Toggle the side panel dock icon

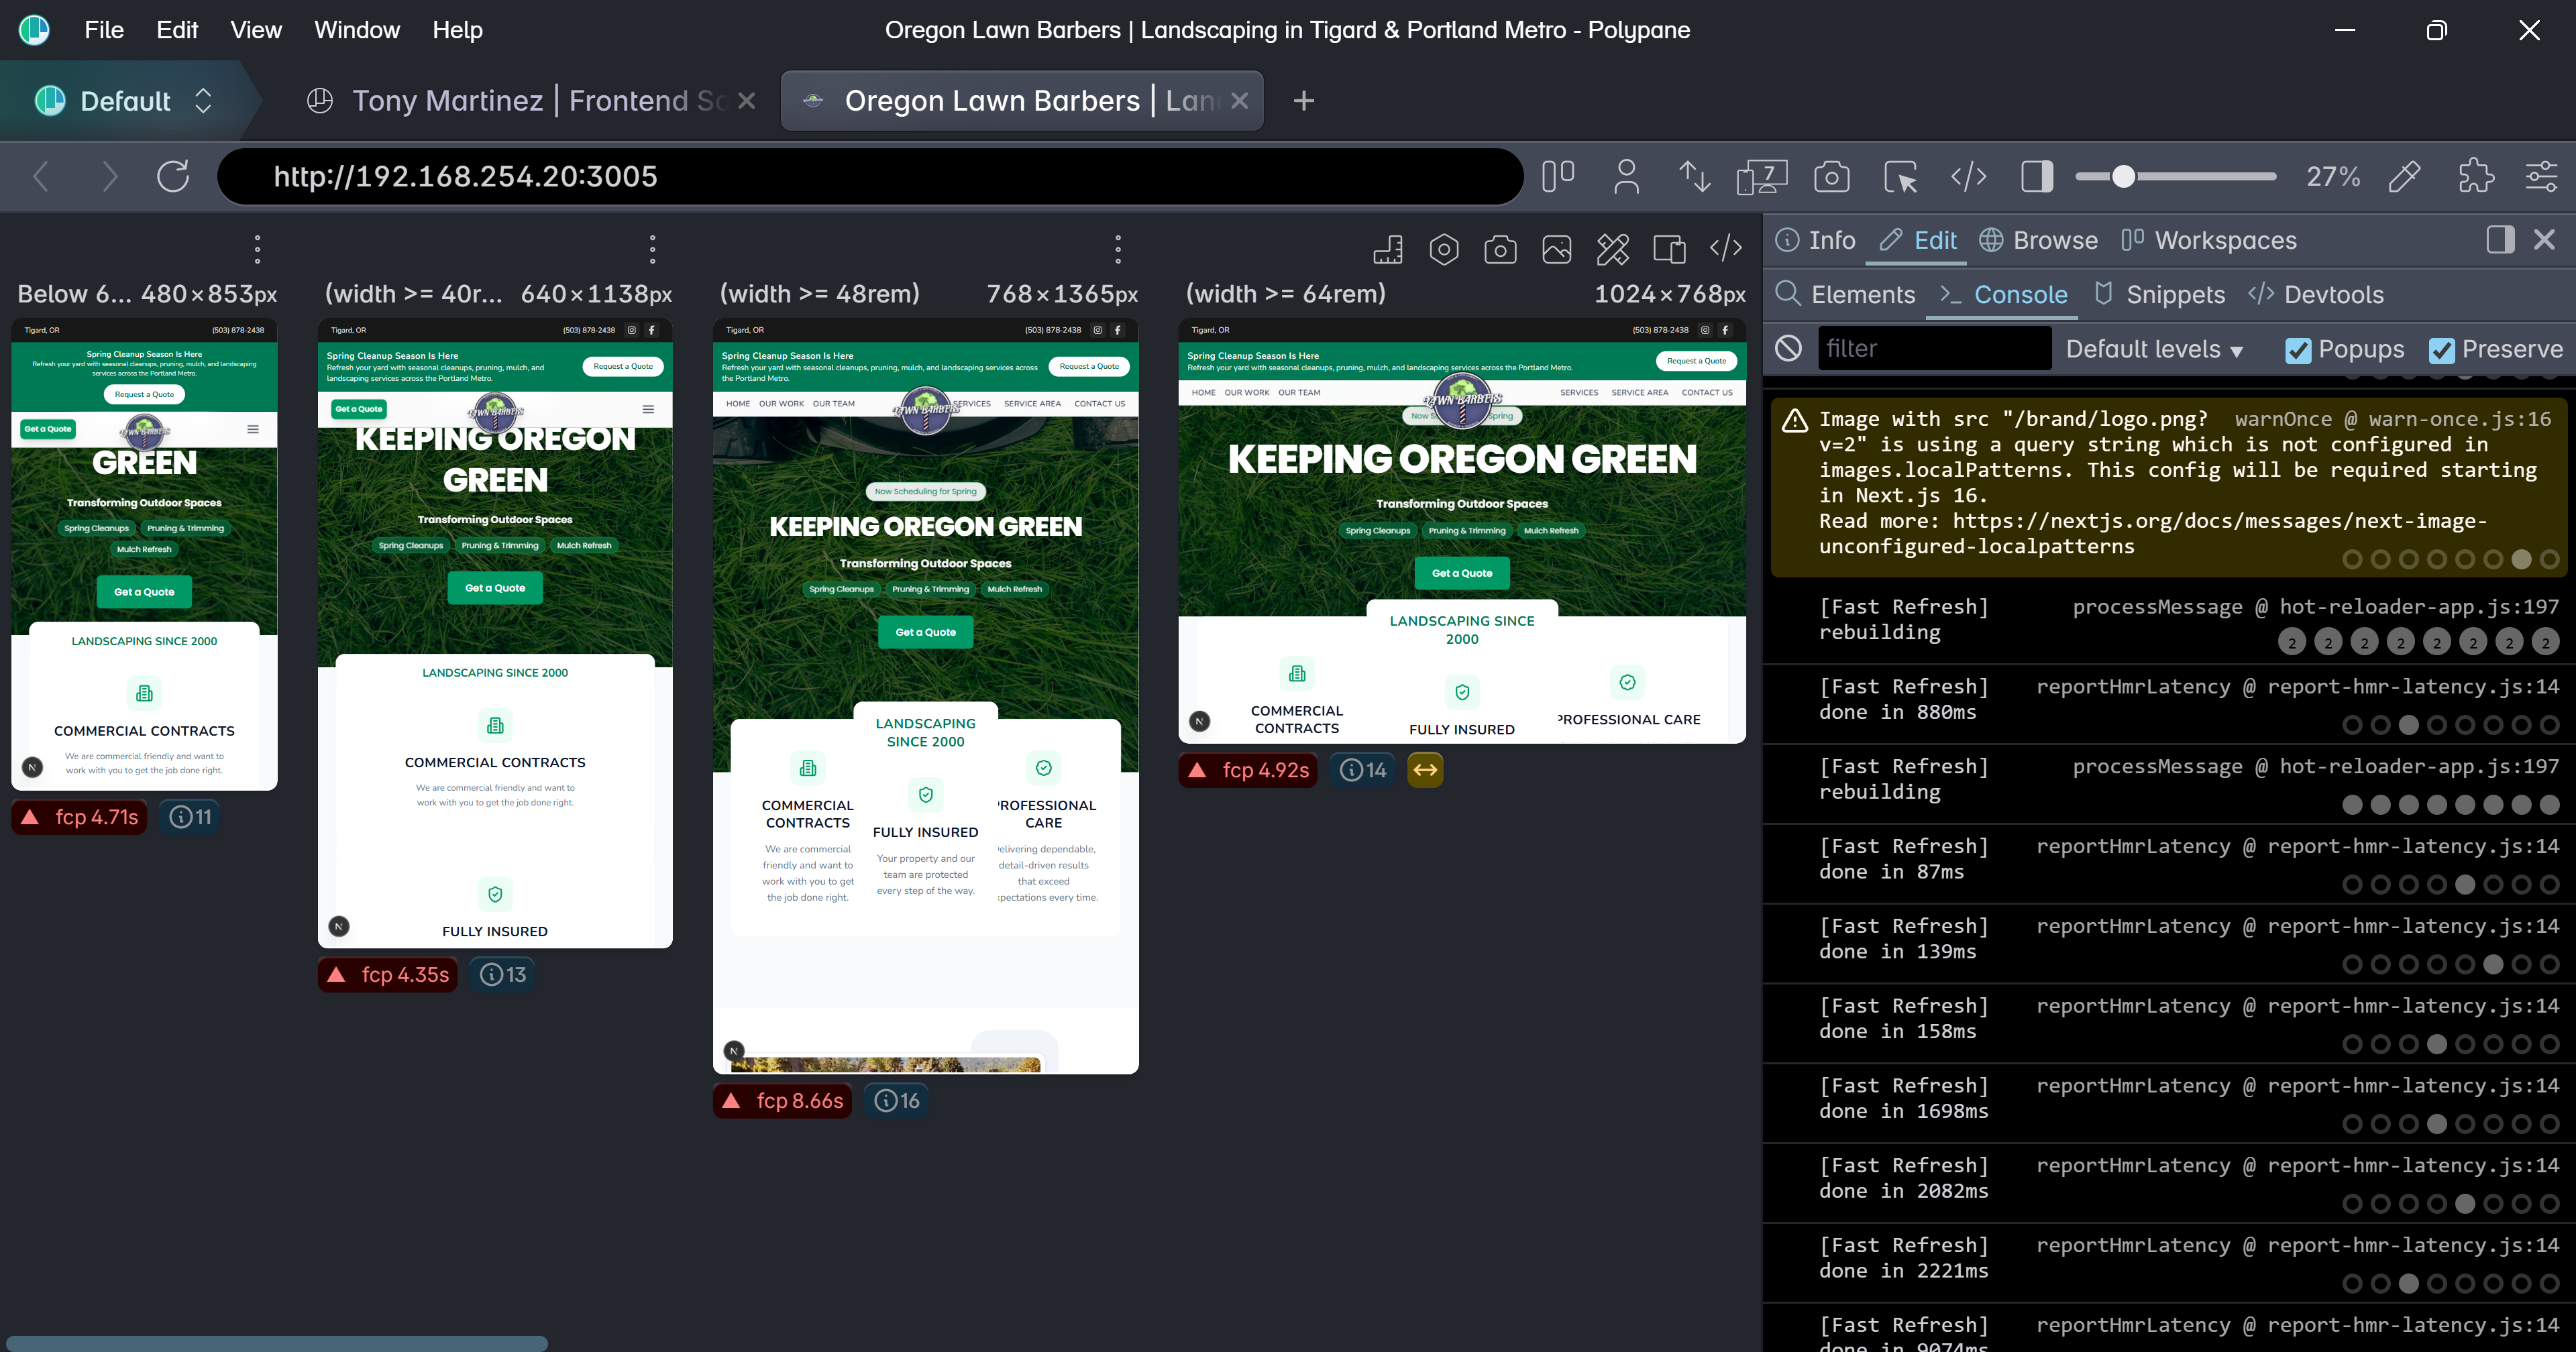click(x=2500, y=240)
